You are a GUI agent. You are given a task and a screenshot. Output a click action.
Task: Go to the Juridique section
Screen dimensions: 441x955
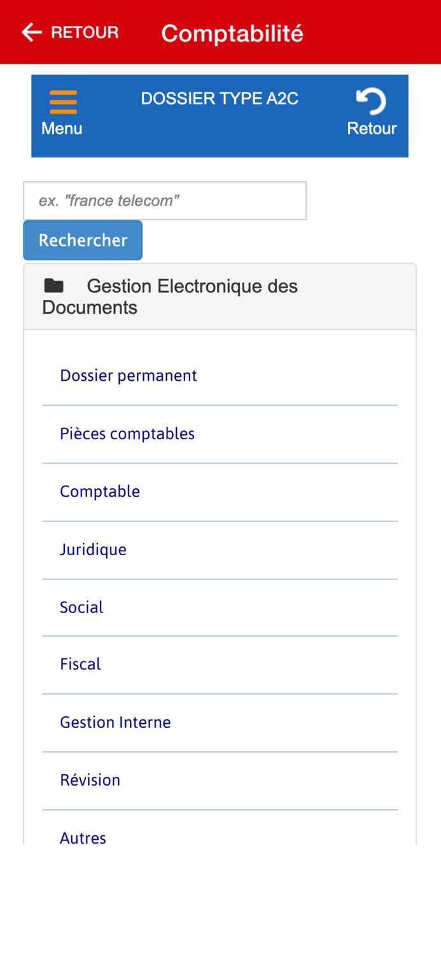93,549
